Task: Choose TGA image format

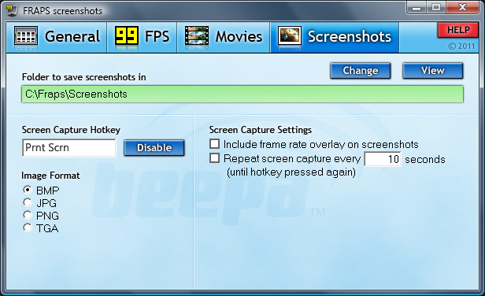Action: point(28,228)
